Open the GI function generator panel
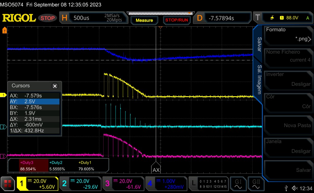The width and height of the screenshot is (314, 193). [238, 184]
